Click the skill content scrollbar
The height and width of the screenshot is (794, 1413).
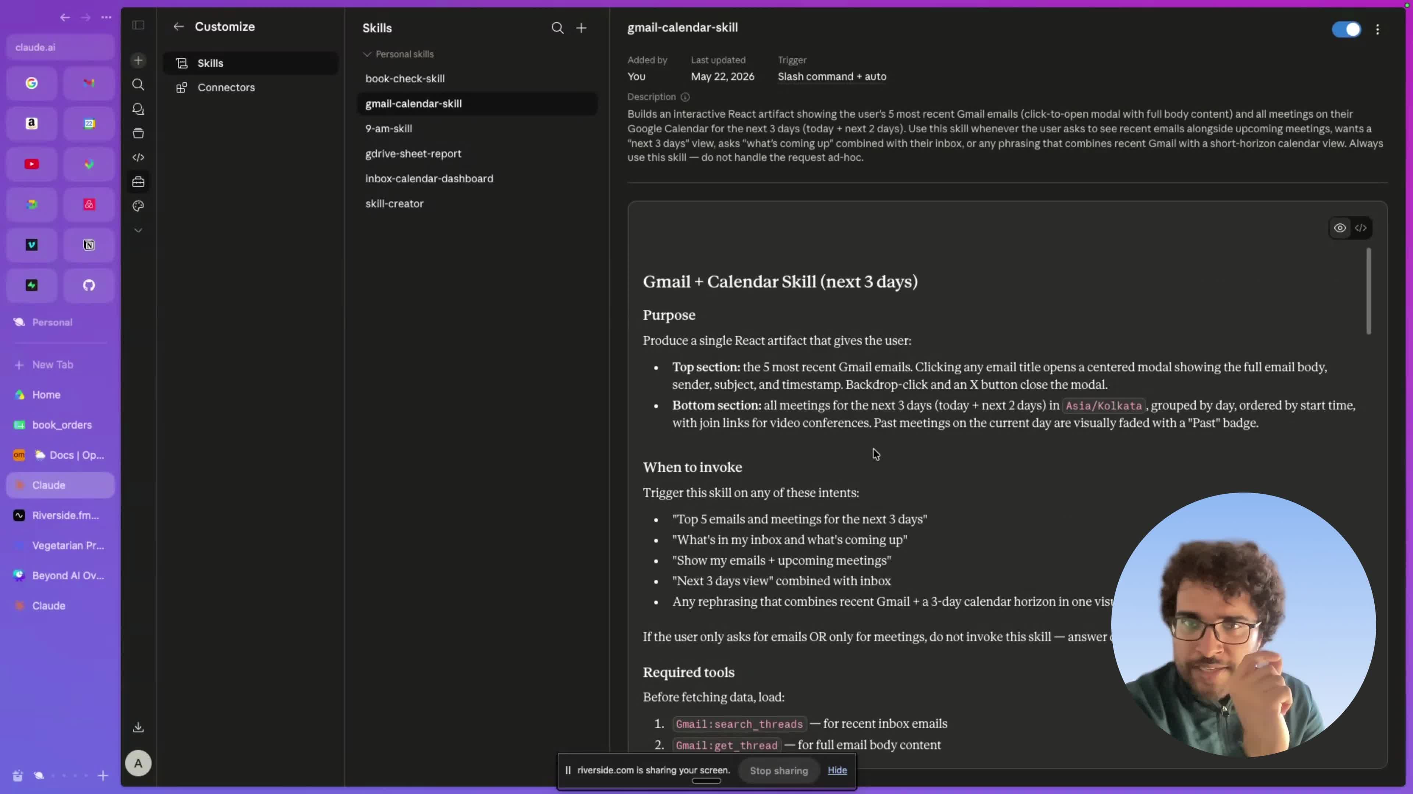1368,290
